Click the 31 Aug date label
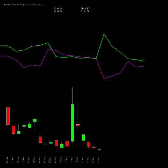Image resolution: width=168 pixels, height=168 pixels. coord(24,160)
